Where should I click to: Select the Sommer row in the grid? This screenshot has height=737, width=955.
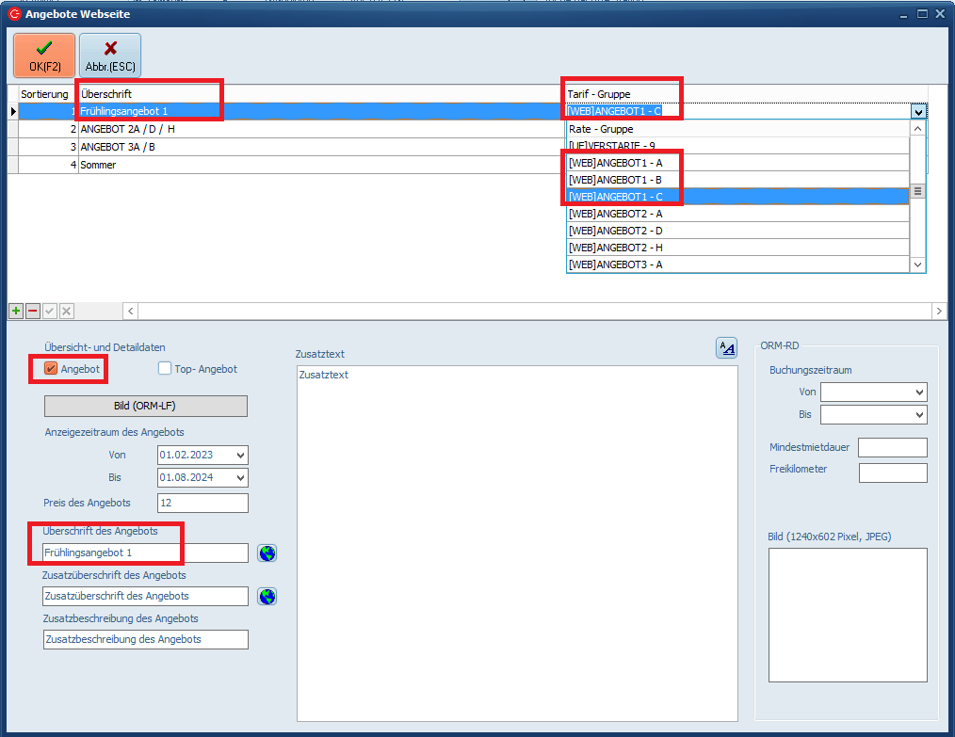click(98, 165)
